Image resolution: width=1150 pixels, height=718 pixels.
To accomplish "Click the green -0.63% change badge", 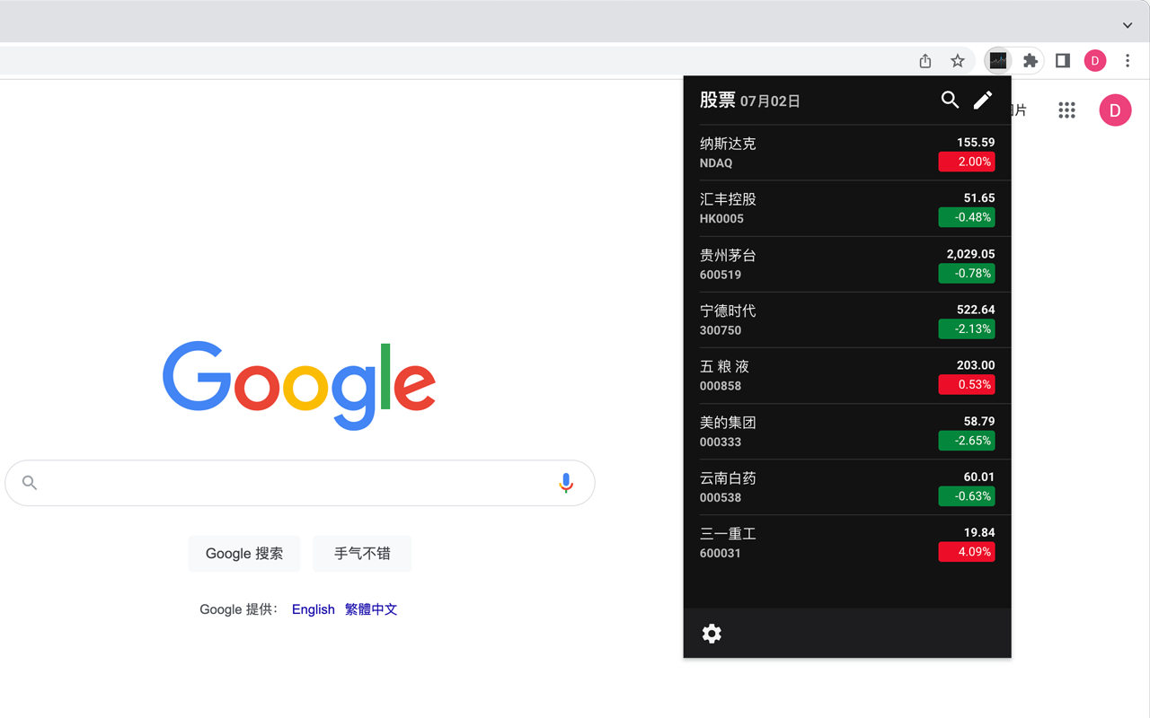I will coord(967,495).
